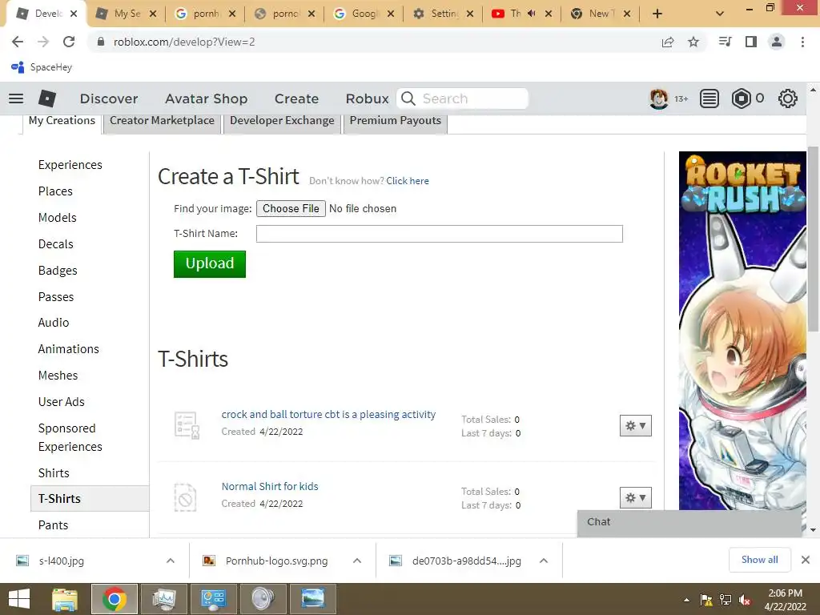Open File Explorer from the taskbar

[65, 599]
